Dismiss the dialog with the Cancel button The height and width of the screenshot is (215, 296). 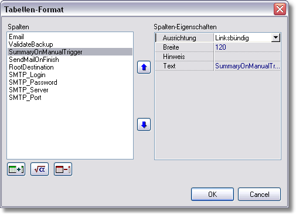coord(259,194)
